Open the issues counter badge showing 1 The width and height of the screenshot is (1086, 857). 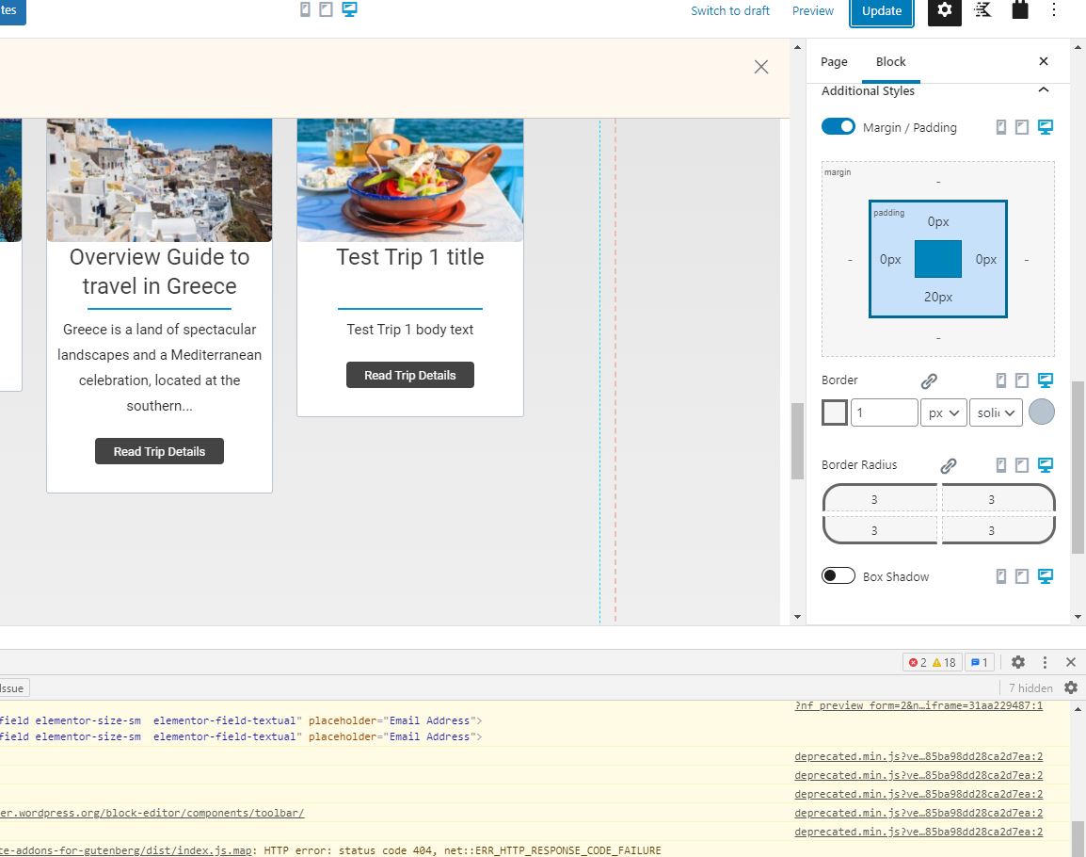coord(980,662)
